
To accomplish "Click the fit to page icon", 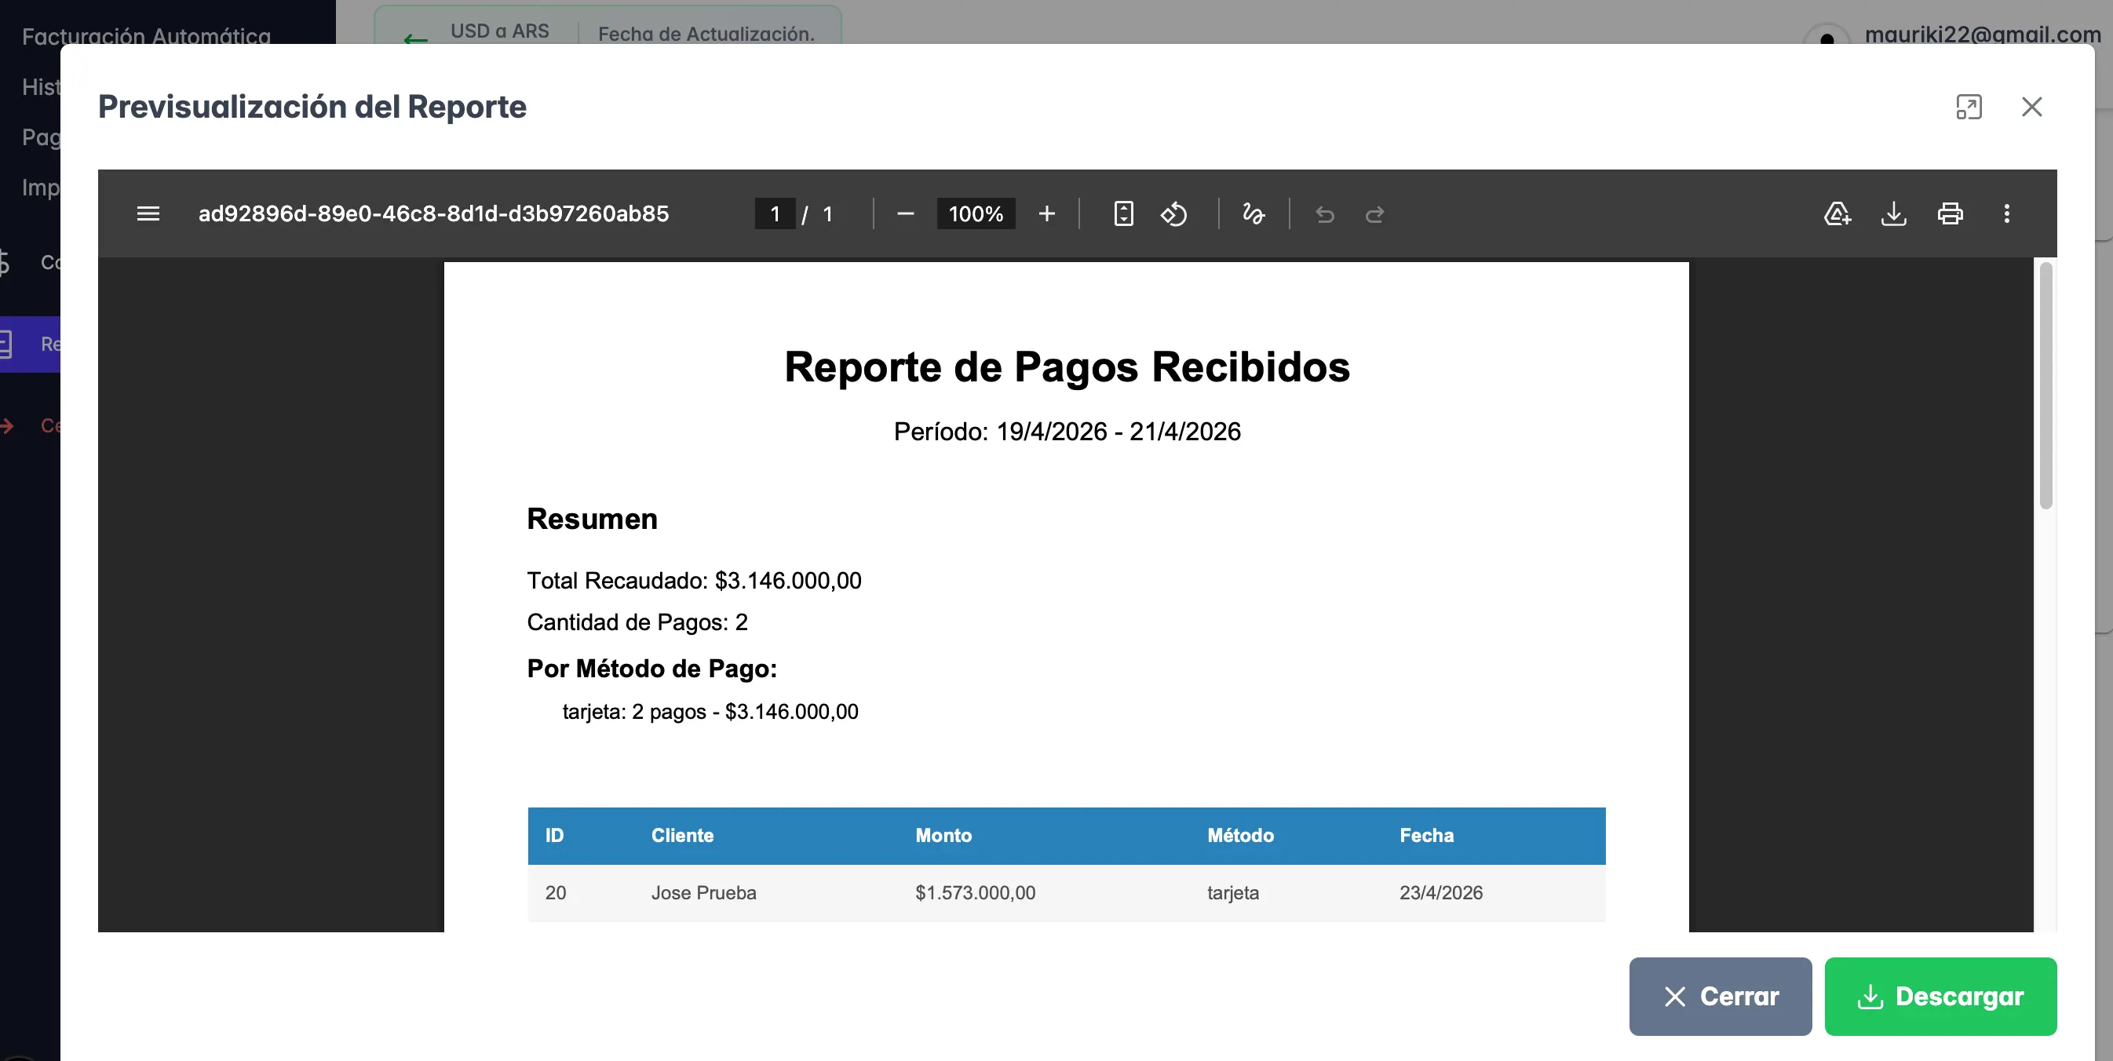I will (x=1124, y=214).
